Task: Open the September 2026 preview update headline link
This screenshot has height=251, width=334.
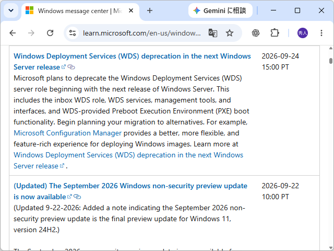Action: pos(130,191)
